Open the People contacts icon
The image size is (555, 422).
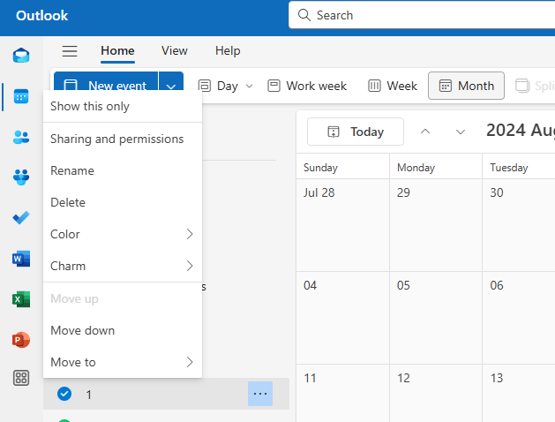pos(21,137)
